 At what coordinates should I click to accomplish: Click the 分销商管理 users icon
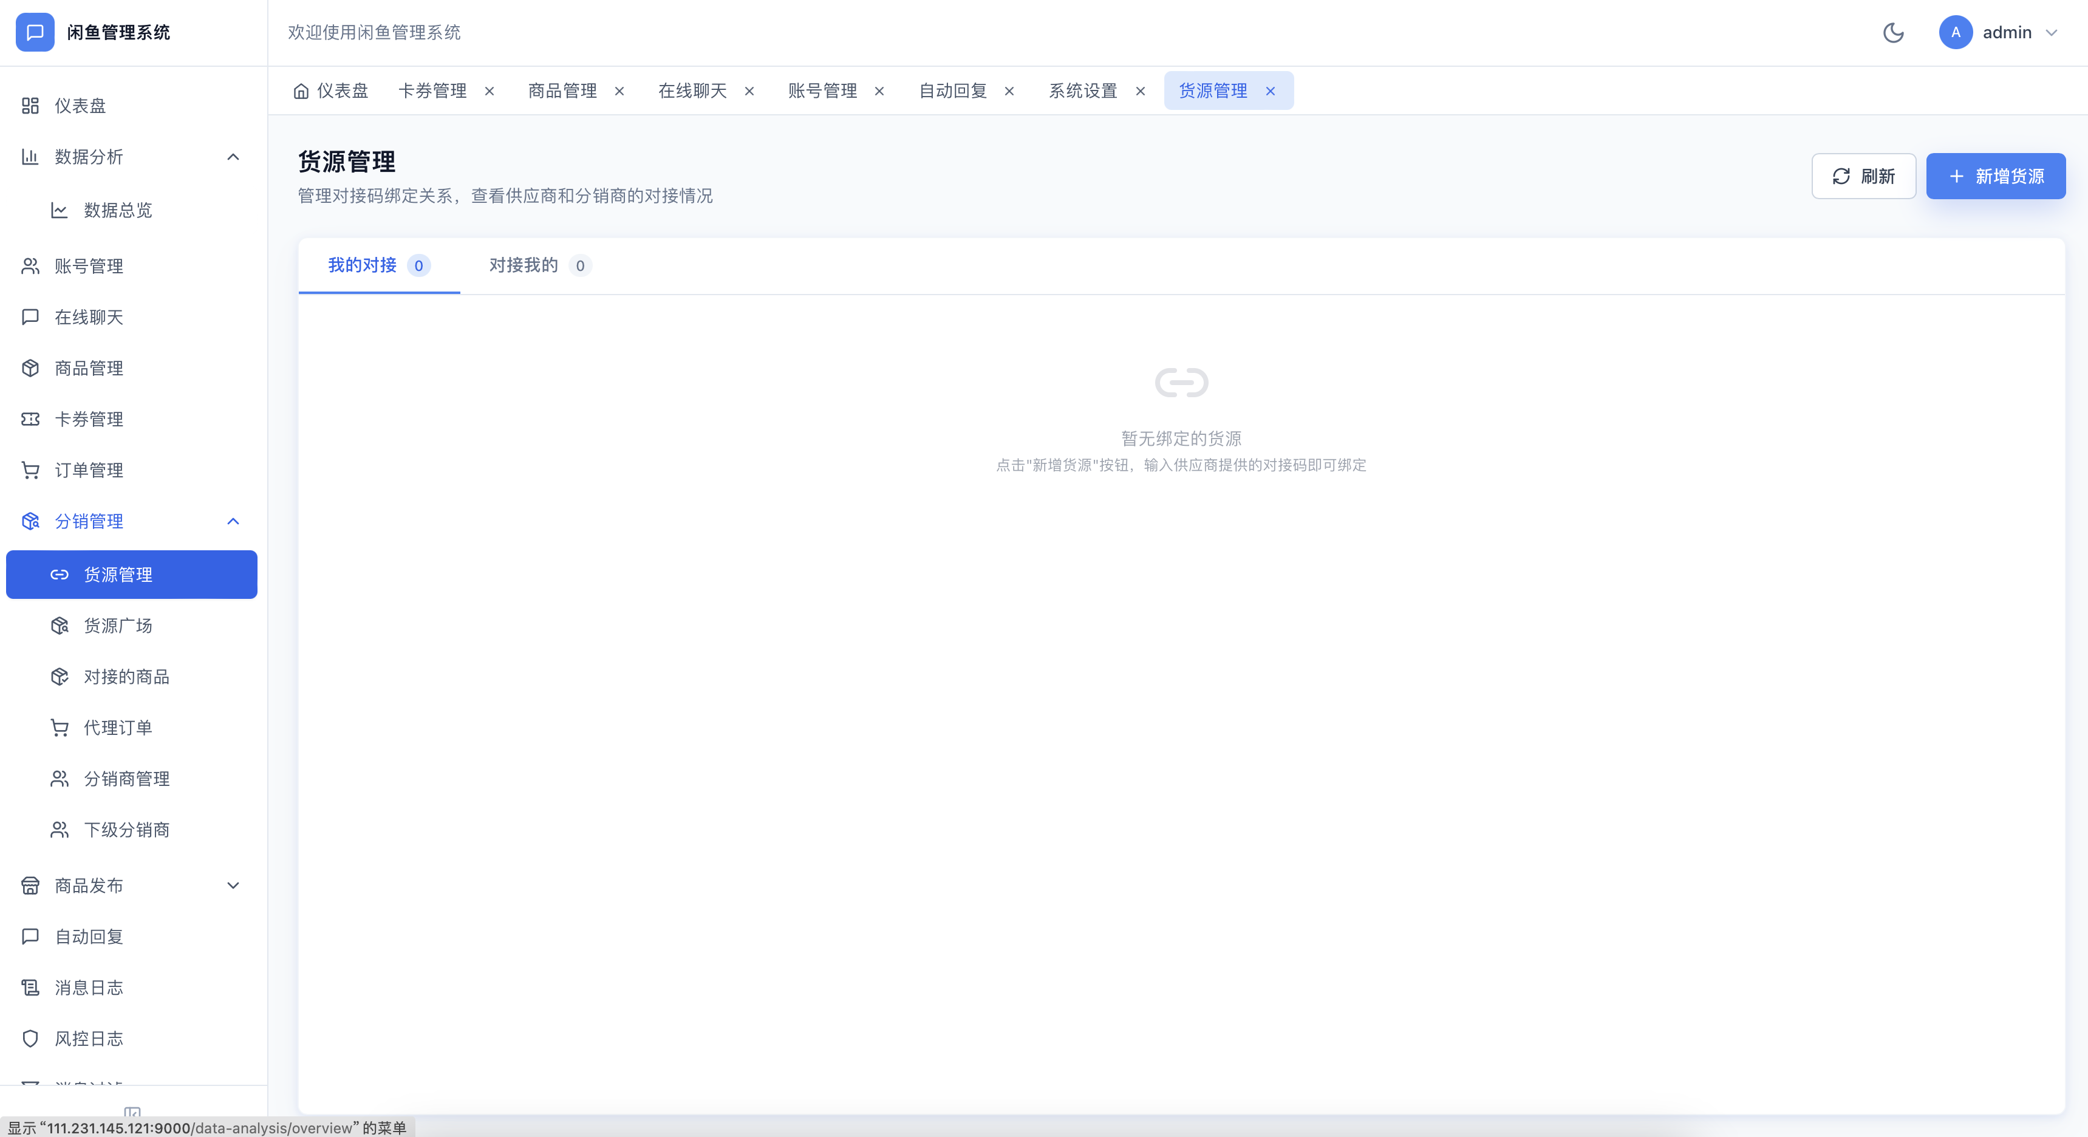[59, 779]
